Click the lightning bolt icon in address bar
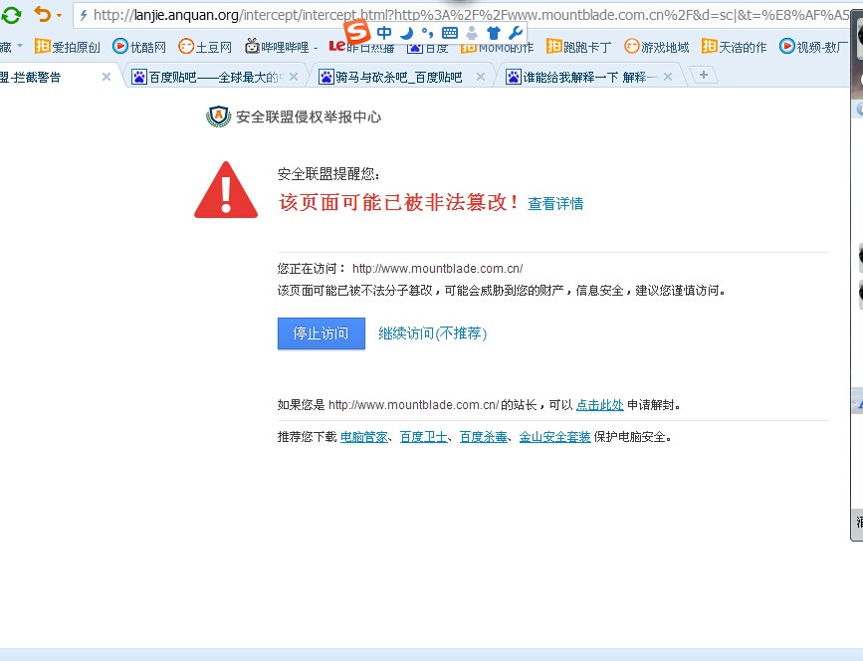 (84, 15)
